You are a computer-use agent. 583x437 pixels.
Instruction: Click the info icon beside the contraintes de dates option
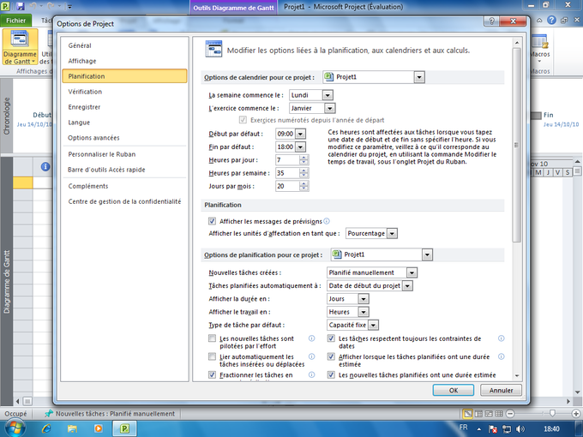pyautogui.click(x=502, y=338)
